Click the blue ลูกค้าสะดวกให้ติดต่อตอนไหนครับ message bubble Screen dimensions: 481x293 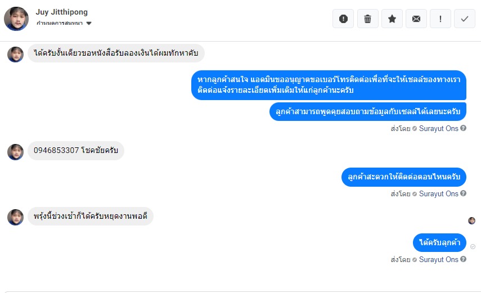pos(403,177)
